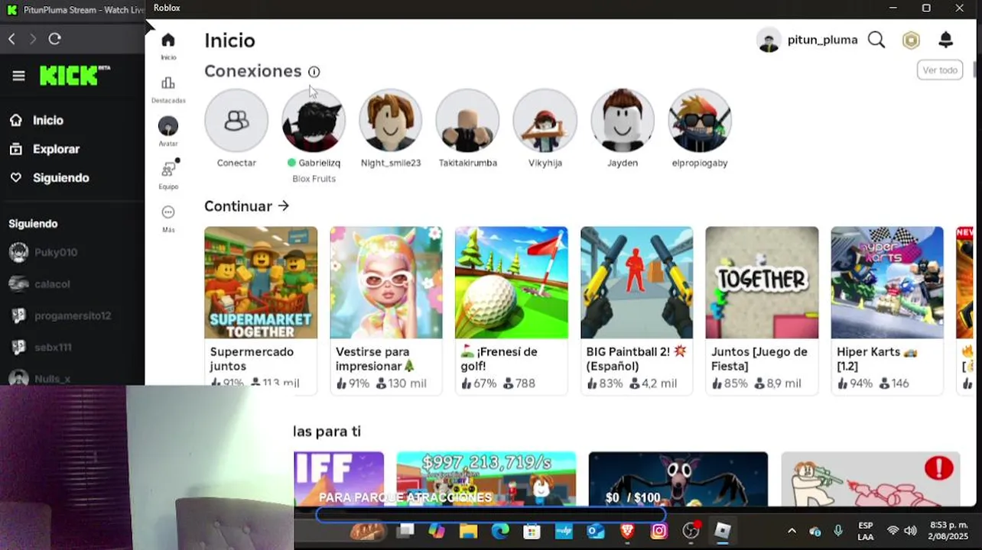Open ¡Frenesí de golf! game
The height and width of the screenshot is (550, 982).
click(512, 309)
